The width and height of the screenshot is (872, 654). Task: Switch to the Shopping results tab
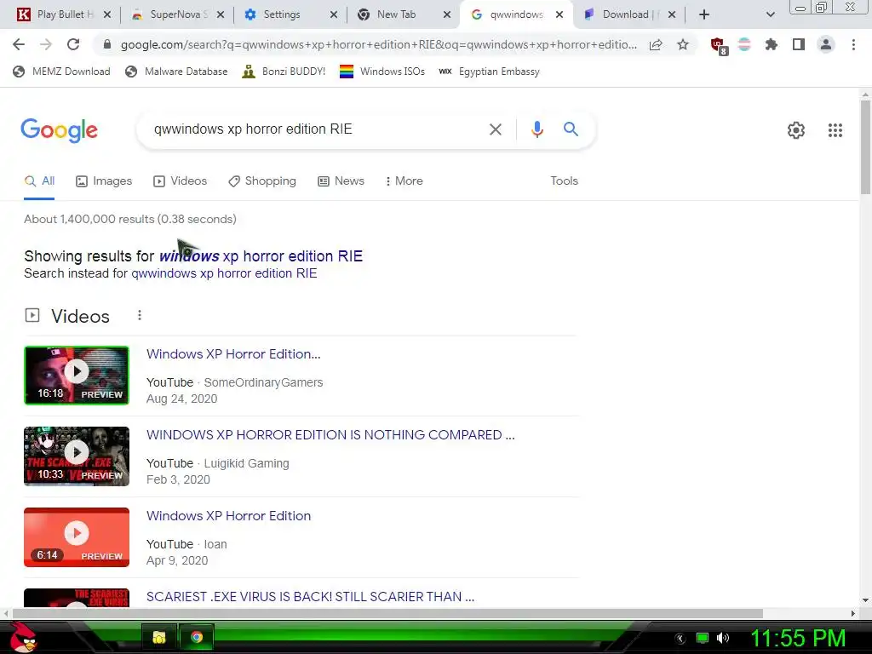(262, 181)
